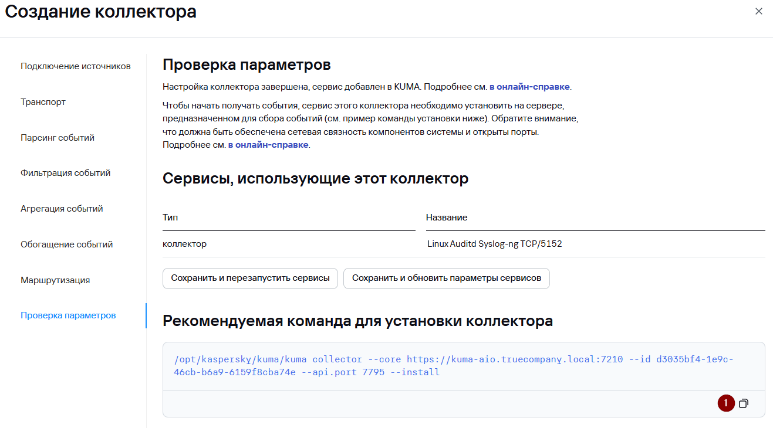The width and height of the screenshot is (773, 428).
Task: Open online help link about network ports
Action: tap(268, 145)
